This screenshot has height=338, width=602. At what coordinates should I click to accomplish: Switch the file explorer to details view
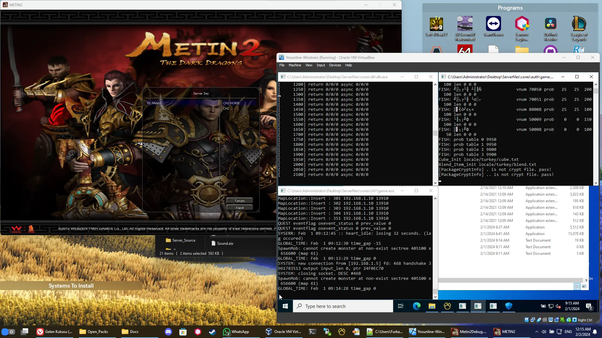coord(577,286)
